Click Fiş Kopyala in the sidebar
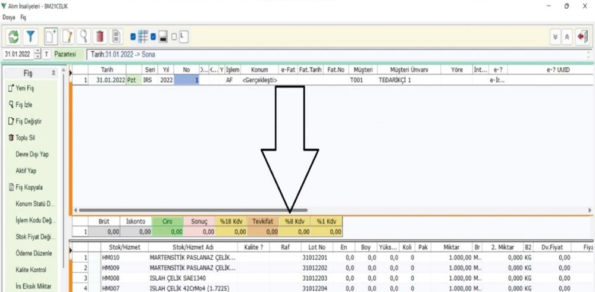The image size is (595, 292). coord(33,187)
